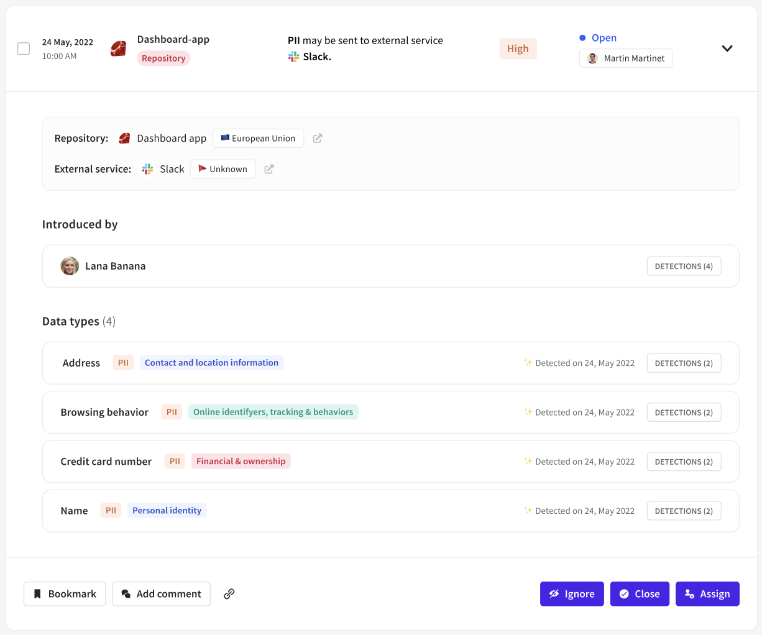Ignore this alert
The width and height of the screenshot is (762, 635).
pyautogui.click(x=572, y=594)
